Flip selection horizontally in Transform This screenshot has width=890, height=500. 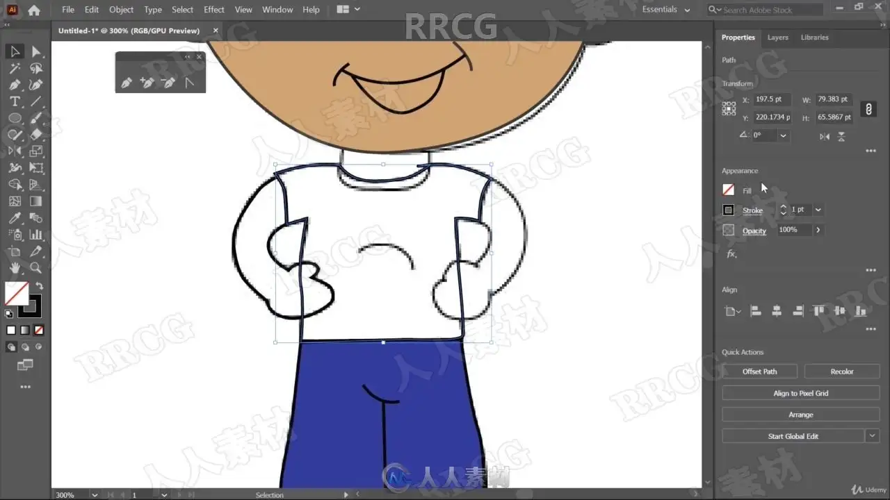(825, 136)
